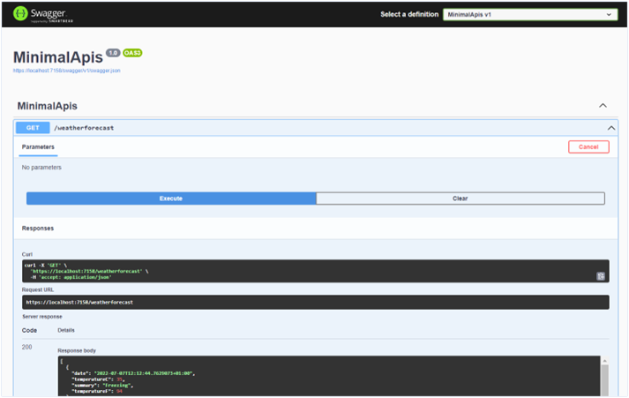Click the MinimalApis section heading text
Screen dimensions: 629x398
click(x=47, y=106)
